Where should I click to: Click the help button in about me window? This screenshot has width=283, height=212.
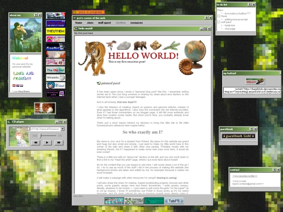coord(36,15)
